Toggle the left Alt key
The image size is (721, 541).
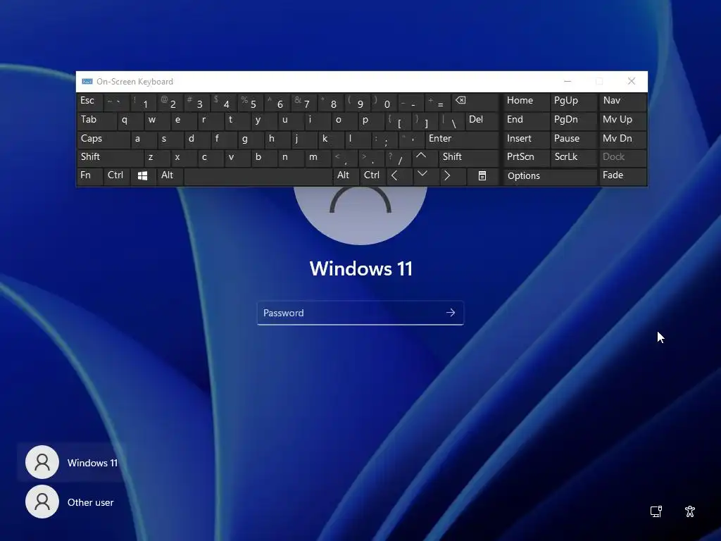pos(170,176)
